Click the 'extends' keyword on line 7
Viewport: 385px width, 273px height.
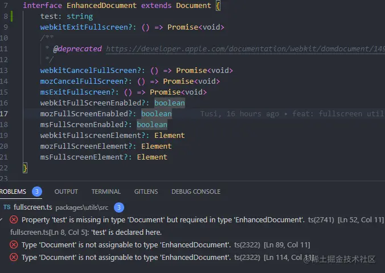pos(156,5)
